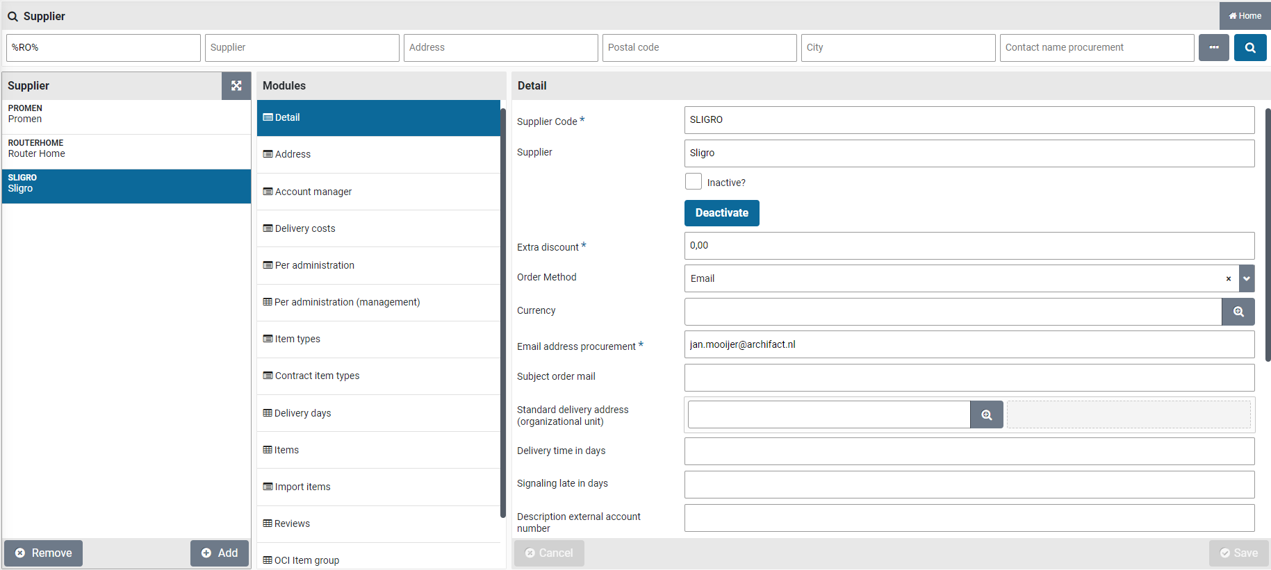Clear the Email order method selection
This screenshot has height=570, width=1271.
[x=1228, y=279]
